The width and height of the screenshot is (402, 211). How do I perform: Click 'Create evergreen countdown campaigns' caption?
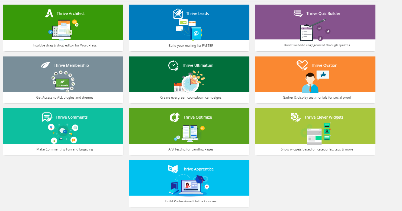191,98
